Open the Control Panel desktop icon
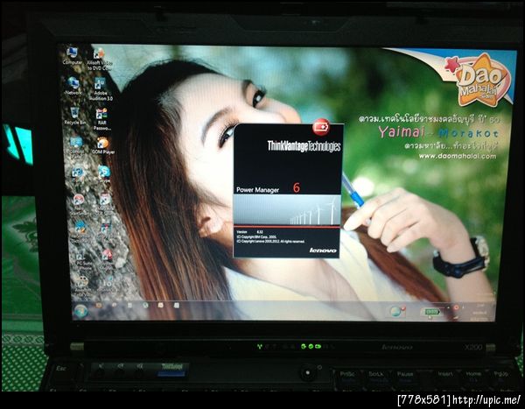 point(76,147)
